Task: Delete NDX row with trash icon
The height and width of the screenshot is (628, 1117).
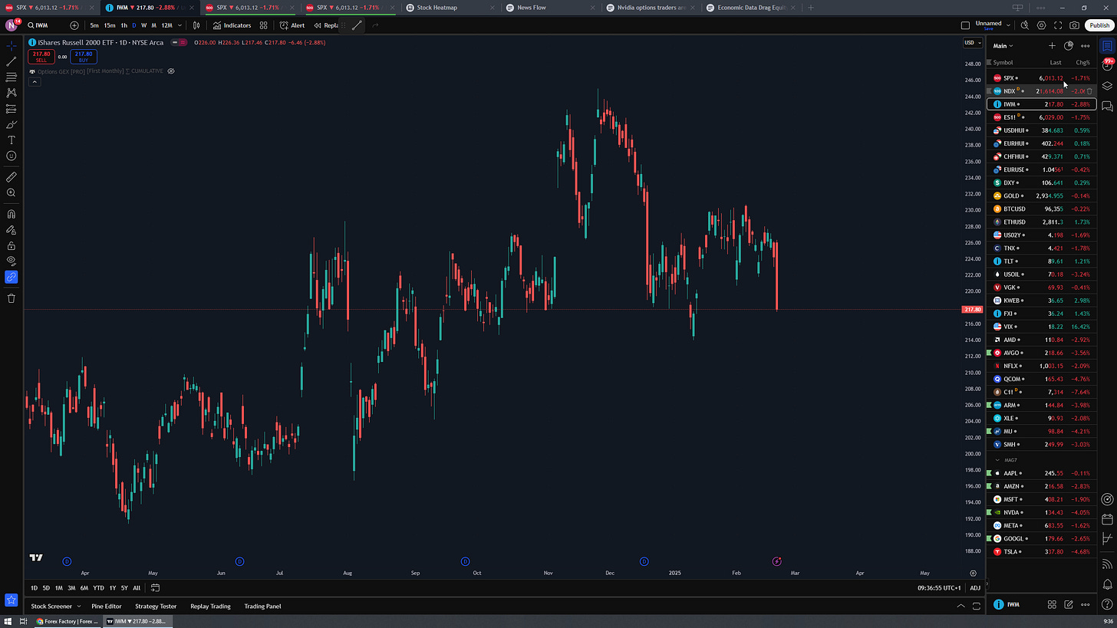Action: (x=1089, y=91)
